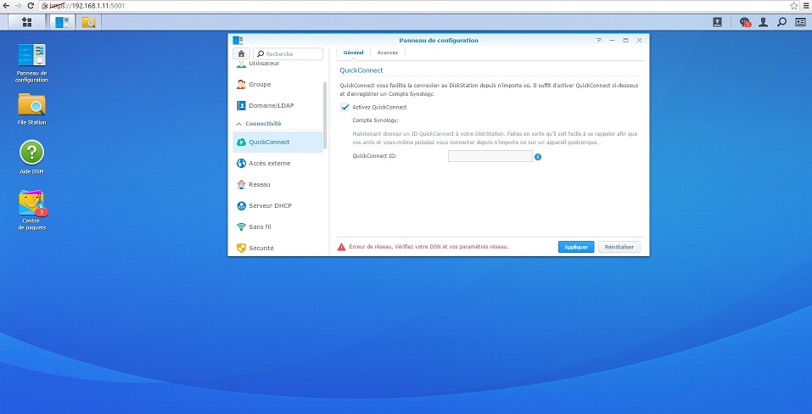Click the browser address bar
The image size is (812, 414).
(414, 6)
